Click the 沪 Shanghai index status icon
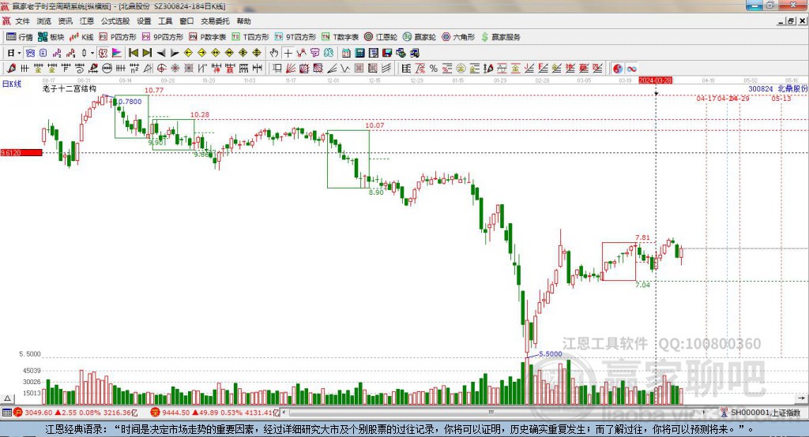 pyautogui.click(x=18, y=413)
